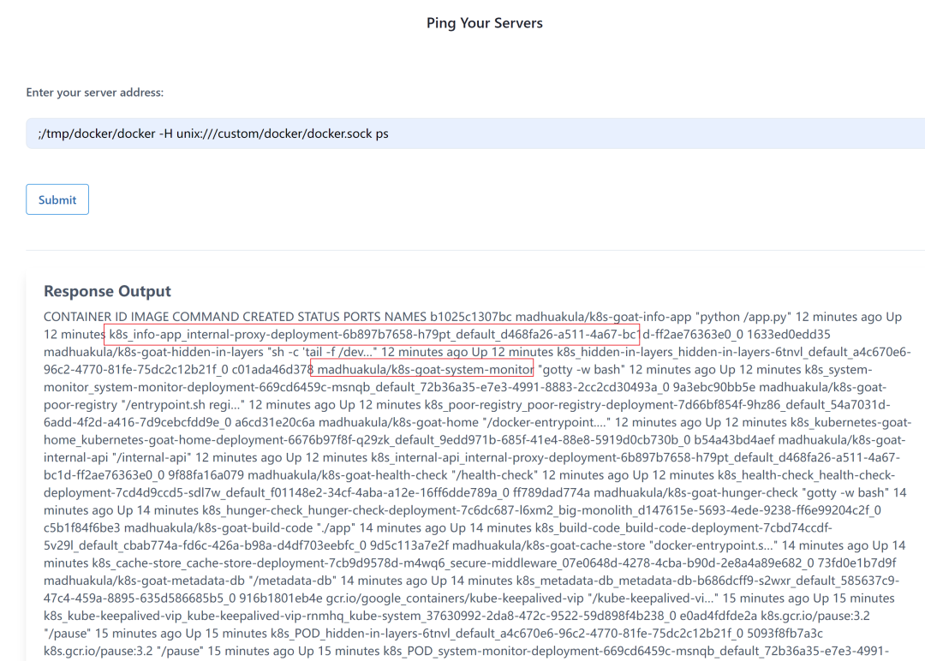Click the "/health-check" command text

495,475
